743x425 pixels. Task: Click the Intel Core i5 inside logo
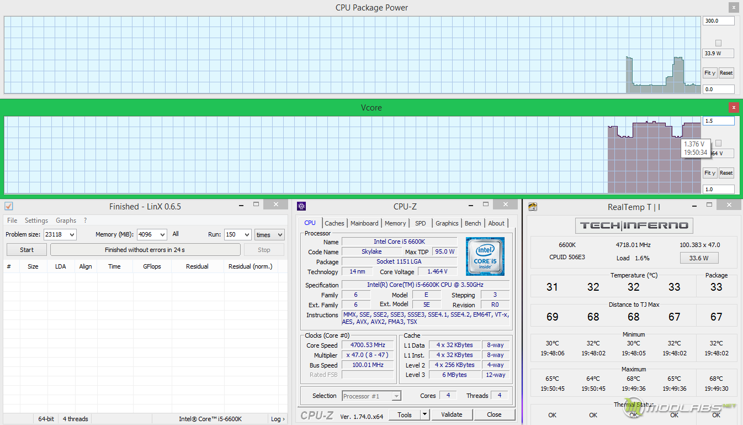pyautogui.click(x=485, y=256)
